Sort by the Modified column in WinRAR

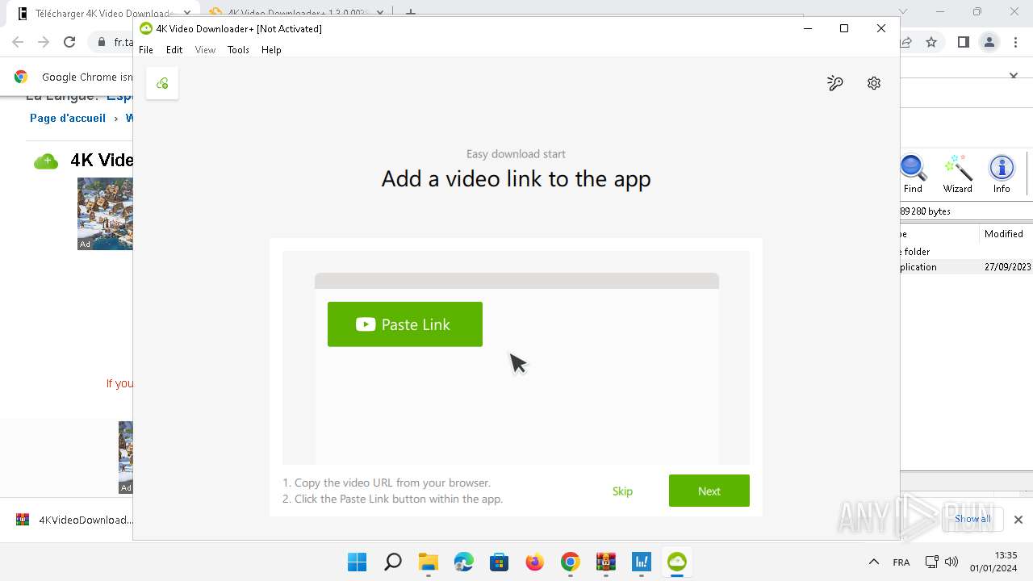1004,234
